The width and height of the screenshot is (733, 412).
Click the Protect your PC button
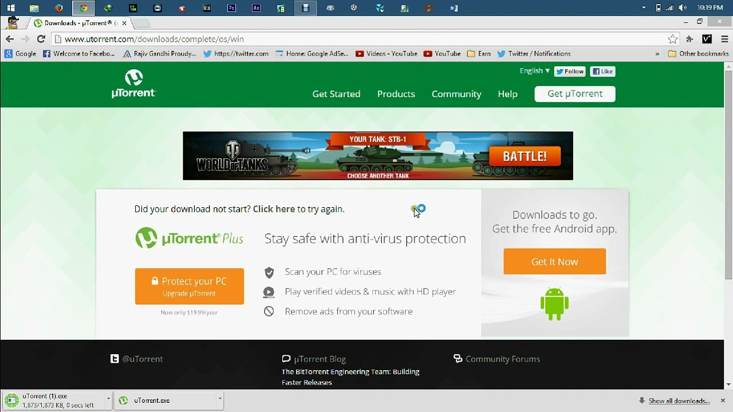pos(190,286)
